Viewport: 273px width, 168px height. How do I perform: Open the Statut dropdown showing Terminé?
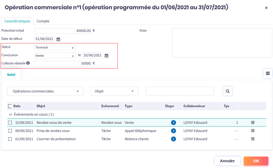pyautogui.click(x=55, y=47)
